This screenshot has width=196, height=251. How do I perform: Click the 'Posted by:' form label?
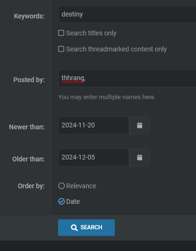pyautogui.click(x=29, y=80)
